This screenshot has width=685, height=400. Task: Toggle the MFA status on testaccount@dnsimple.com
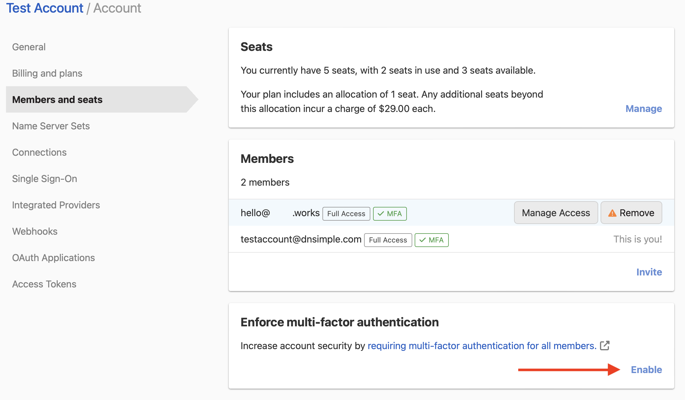431,239
